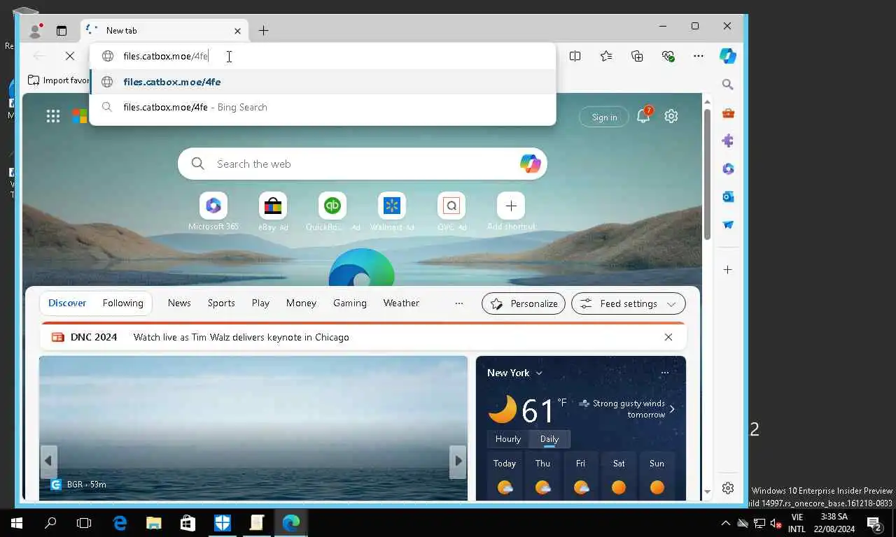
Task: Open the Weather feed category
Action: (x=401, y=303)
